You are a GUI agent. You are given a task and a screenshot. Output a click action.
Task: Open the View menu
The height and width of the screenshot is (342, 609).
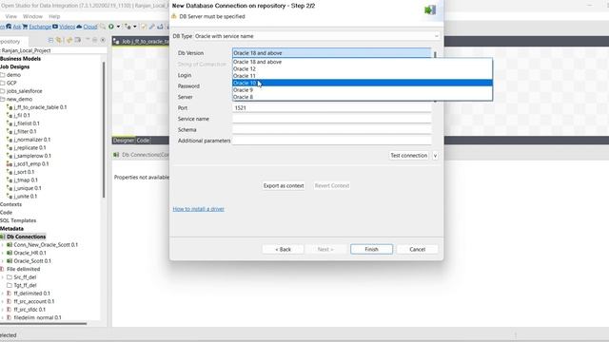click(10, 16)
